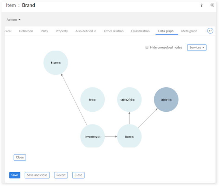Select the table2 graph node

coord(129,100)
